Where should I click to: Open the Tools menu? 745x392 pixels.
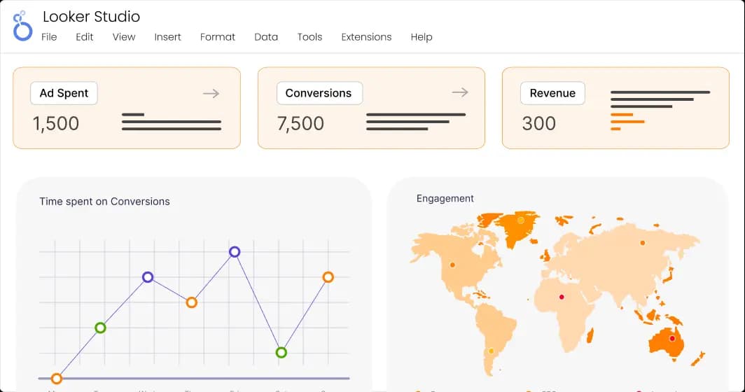coord(309,37)
